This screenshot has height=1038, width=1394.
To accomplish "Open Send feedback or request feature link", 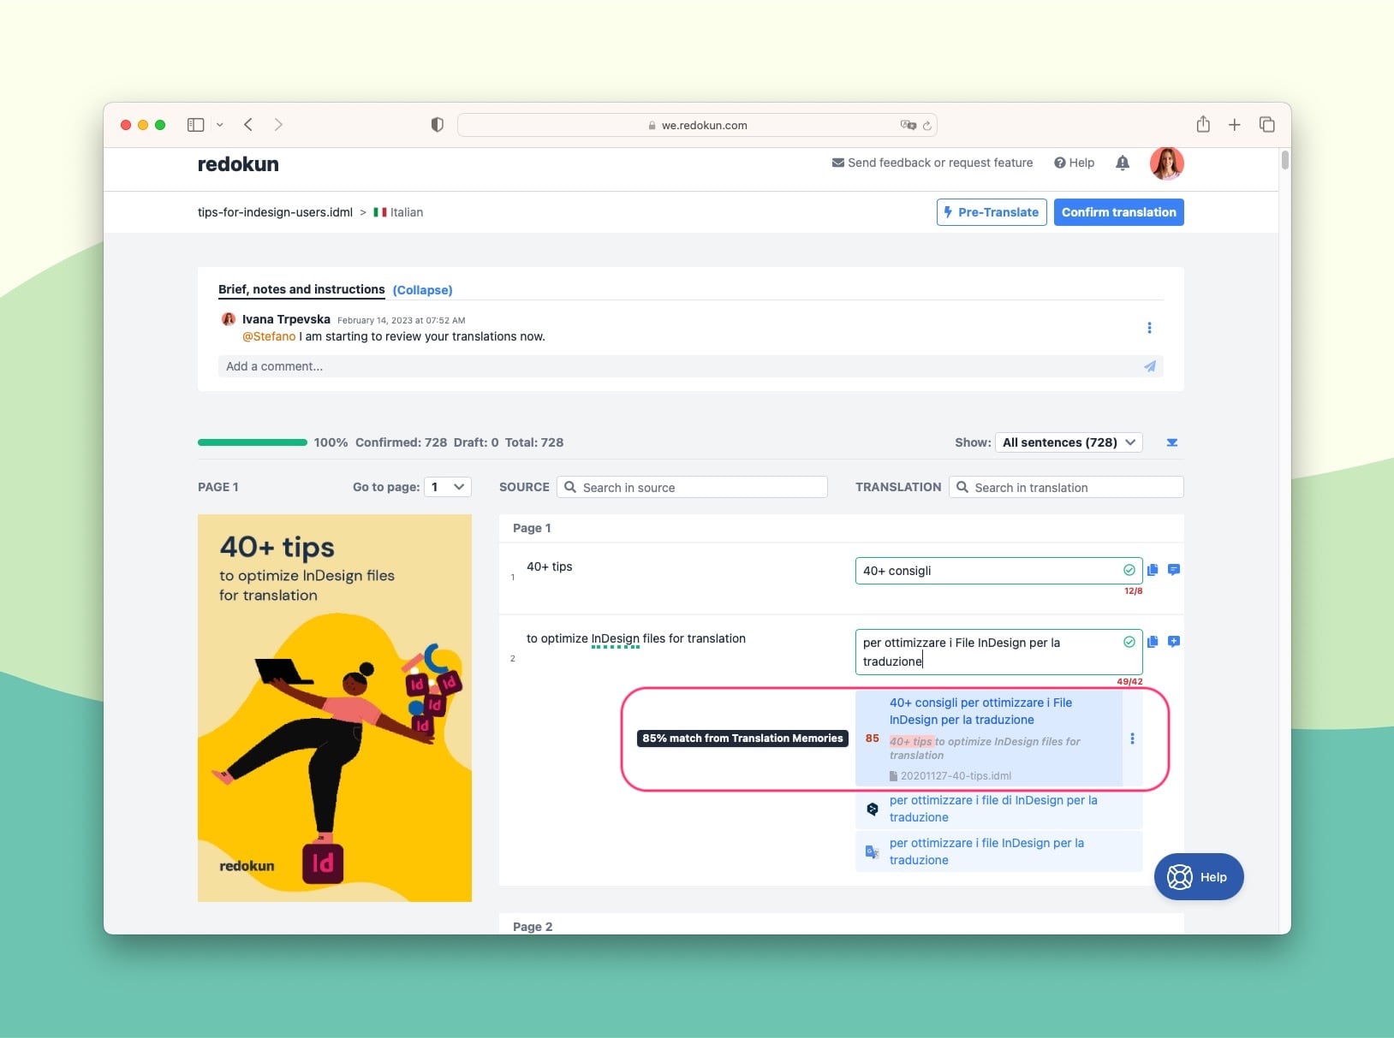I will point(932,163).
